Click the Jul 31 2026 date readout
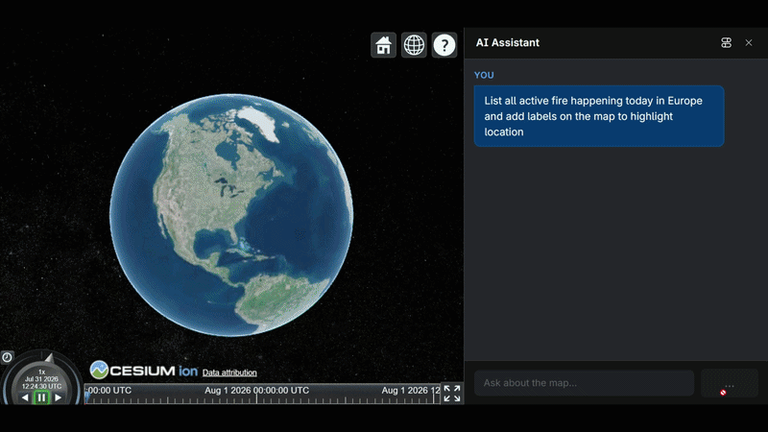This screenshot has width=768, height=432. [41, 379]
